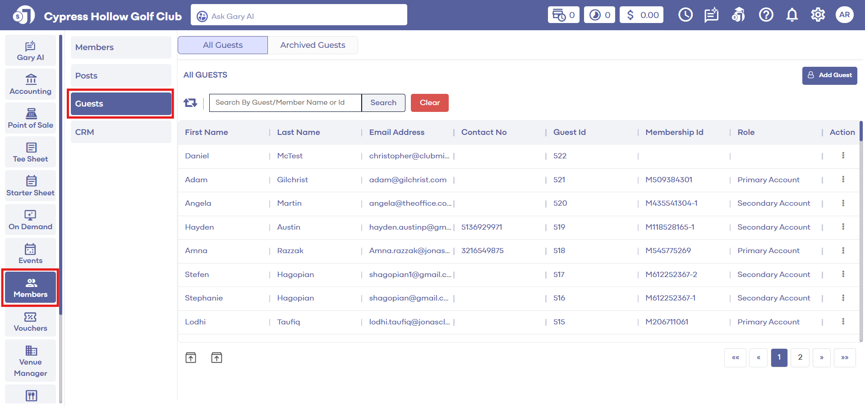Click the Add Guest button

(829, 75)
